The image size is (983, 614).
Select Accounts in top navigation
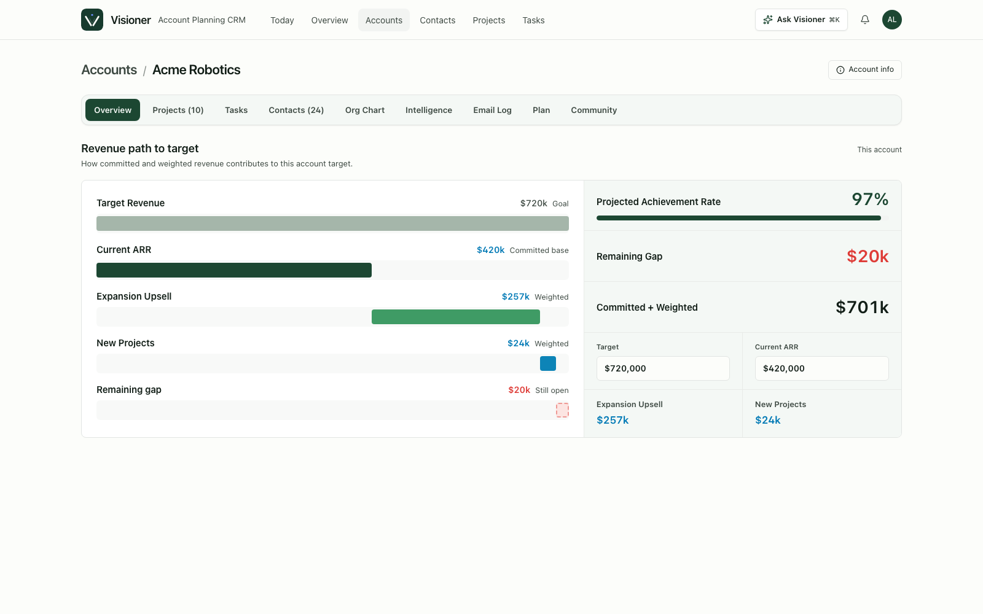[384, 20]
